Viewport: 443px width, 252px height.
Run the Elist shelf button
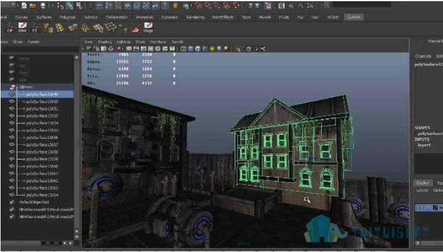(x=22, y=28)
